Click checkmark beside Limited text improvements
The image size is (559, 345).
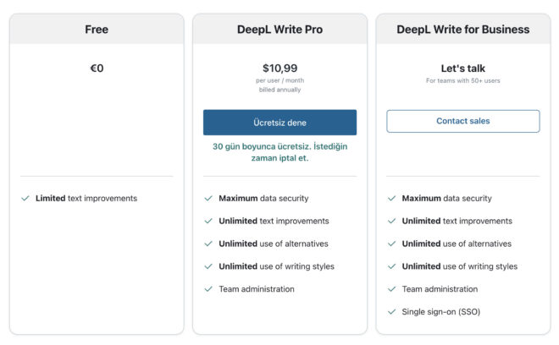coord(25,199)
